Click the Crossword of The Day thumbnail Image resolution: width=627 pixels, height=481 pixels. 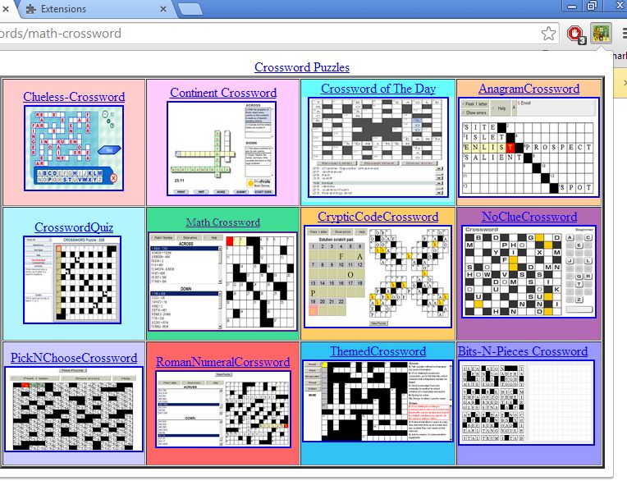coord(378,147)
